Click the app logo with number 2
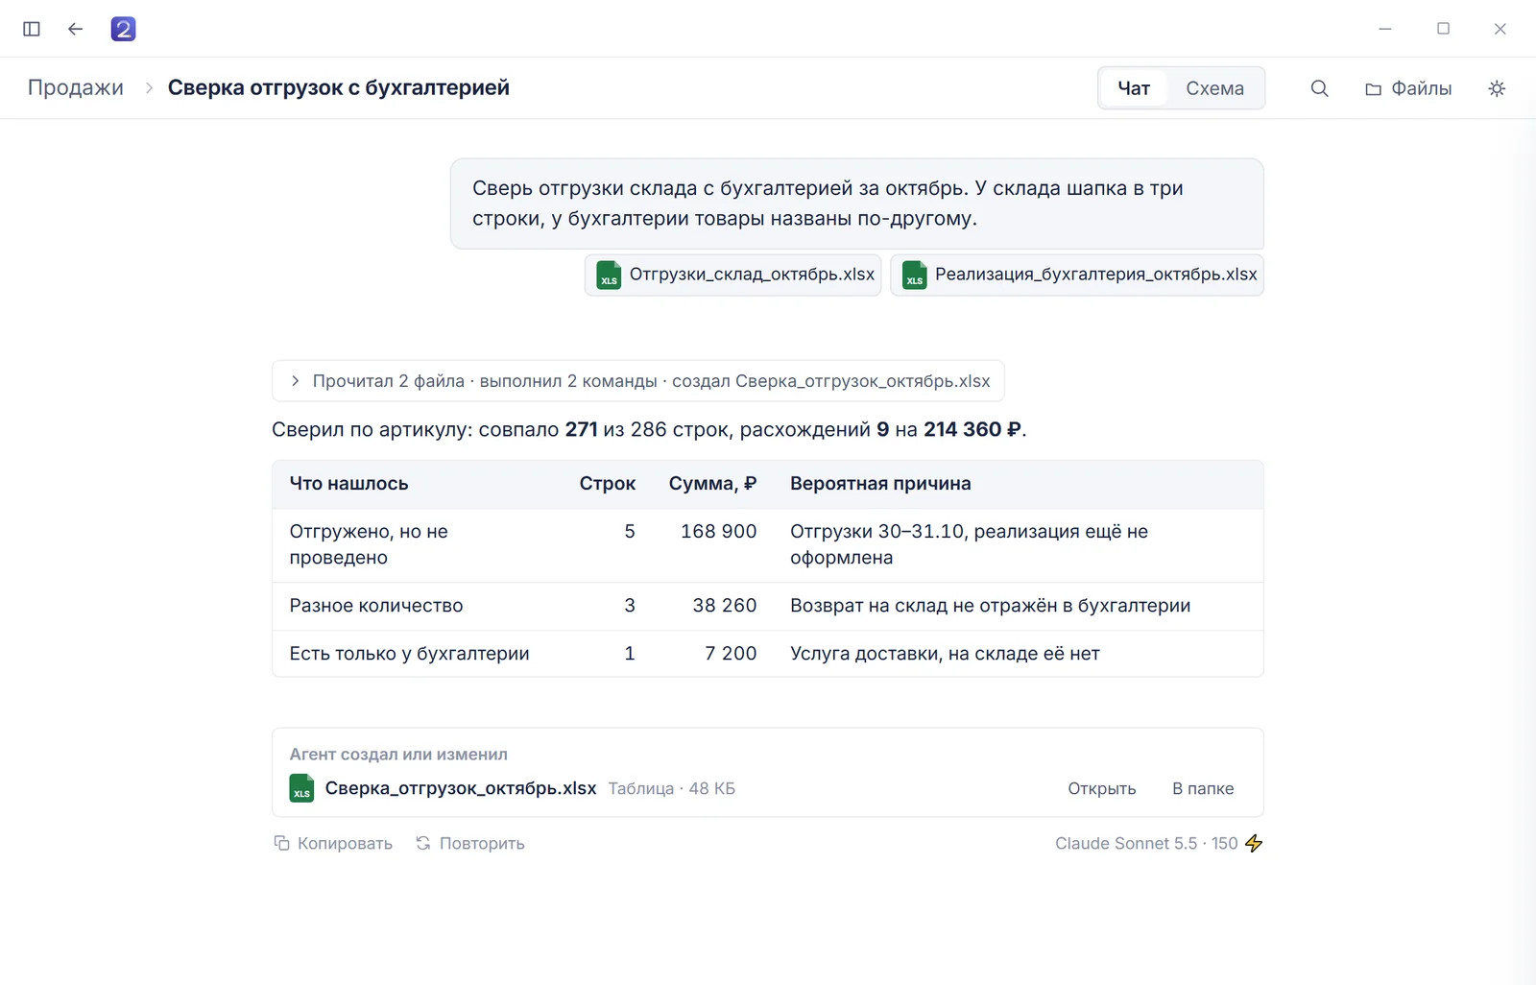1536x985 pixels. tap(123, 29)
